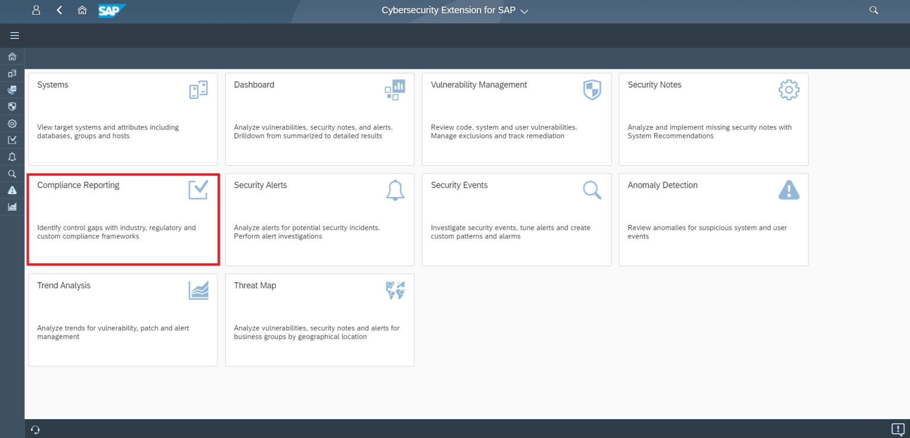The width and height of the screenshot is (910, 438).
Task: Navigate back using the header back arrow
Action: [x=59, y=10]
